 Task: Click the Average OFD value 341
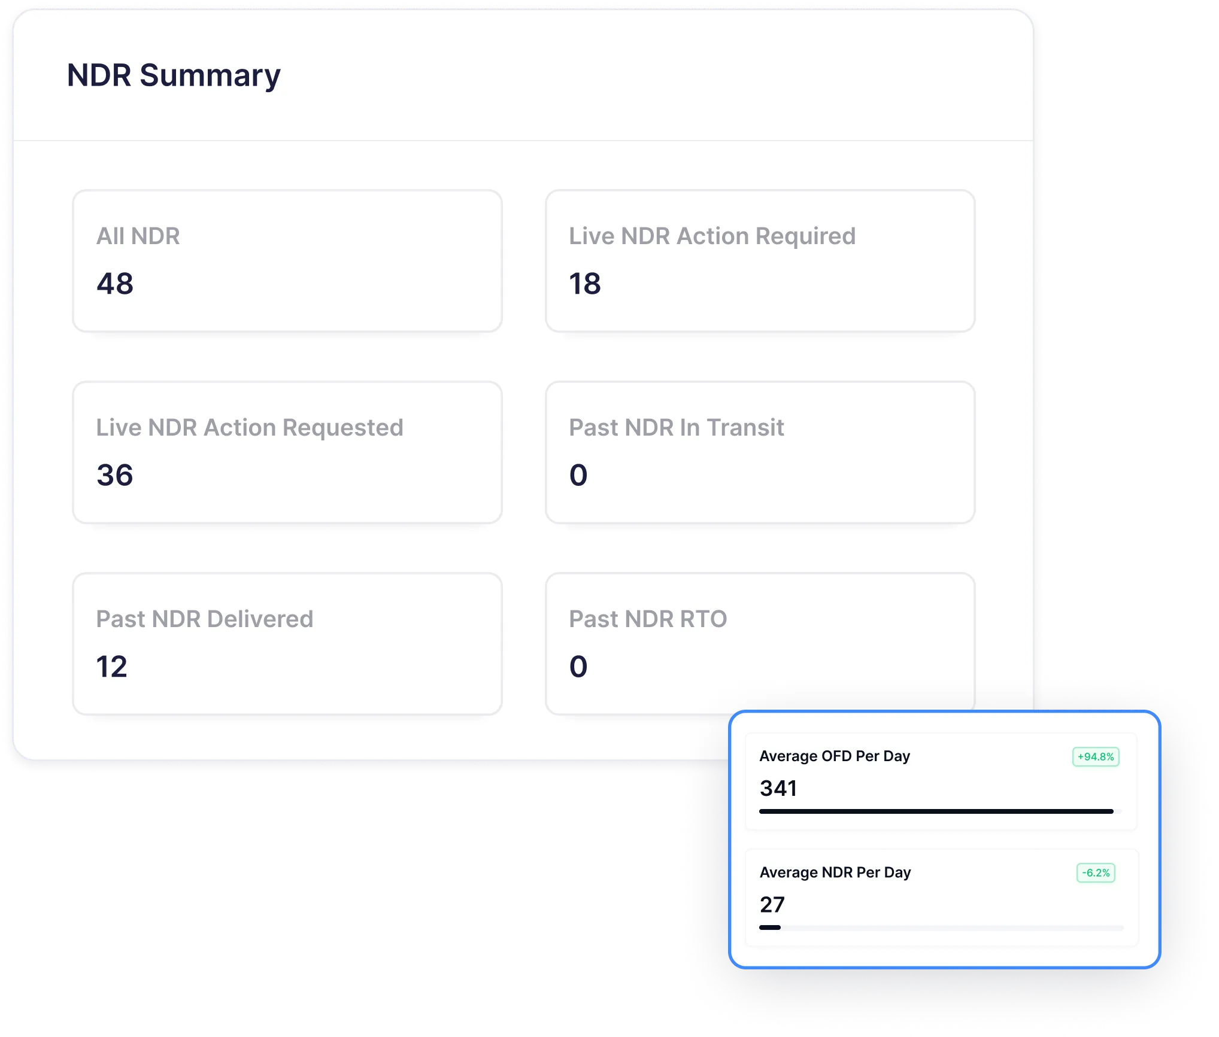coord(778,789)
